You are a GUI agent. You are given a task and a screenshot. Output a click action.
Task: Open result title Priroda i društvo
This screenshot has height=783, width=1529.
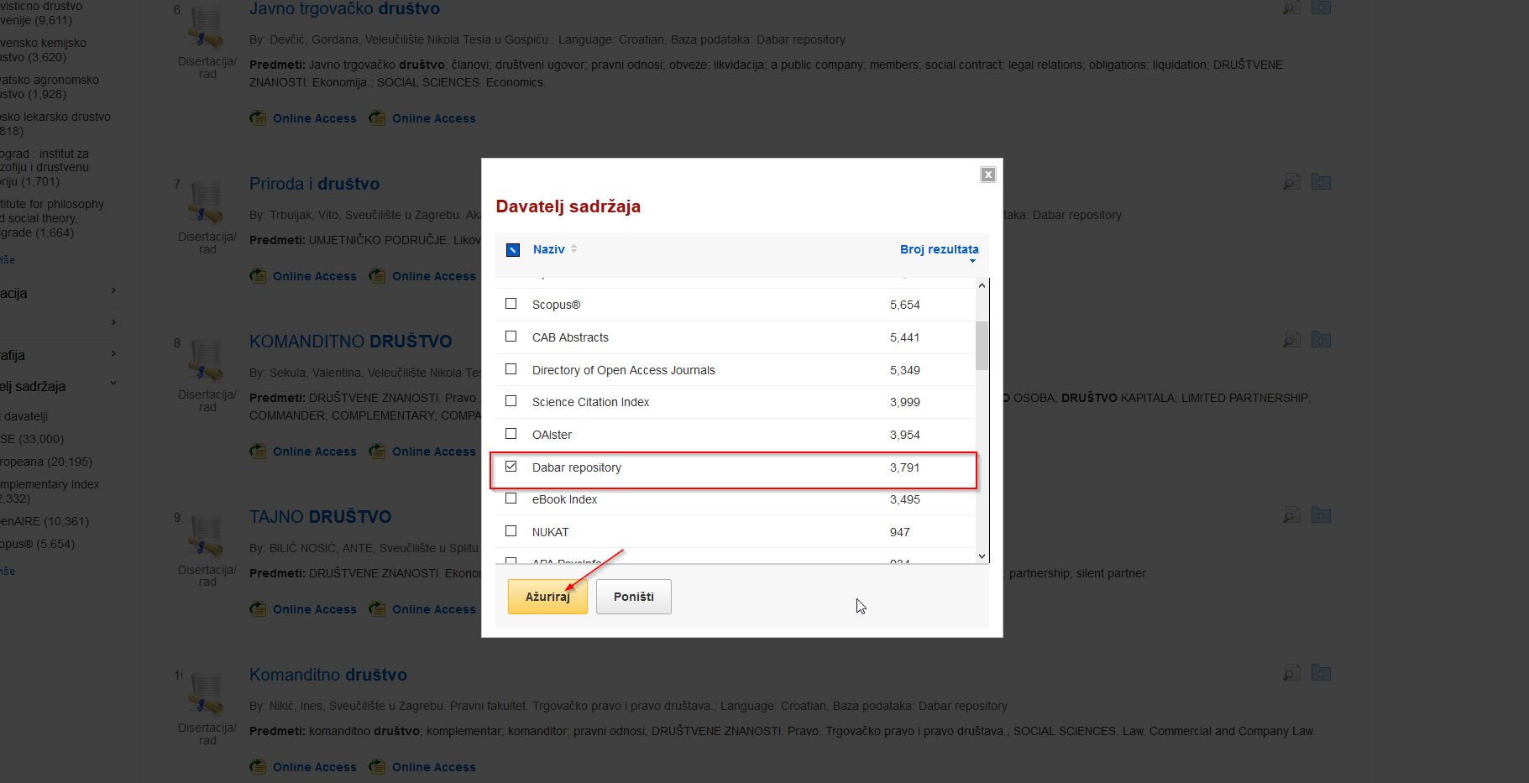click(x=314, y=184)
